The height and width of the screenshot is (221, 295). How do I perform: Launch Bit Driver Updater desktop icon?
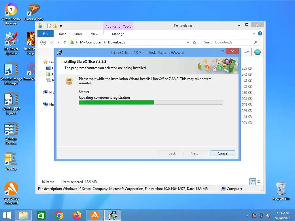click(x=11, y=44)
